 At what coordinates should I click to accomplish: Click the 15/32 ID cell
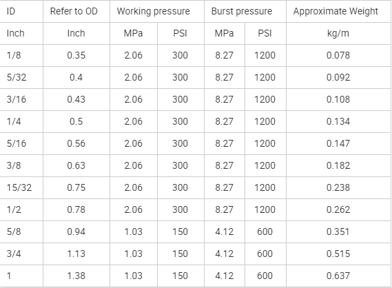21,187
